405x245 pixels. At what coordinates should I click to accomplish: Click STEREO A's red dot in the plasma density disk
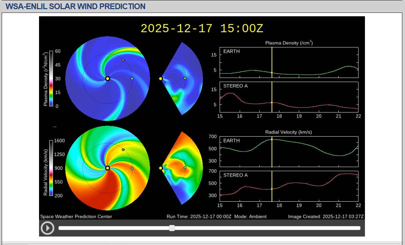(123, 60)
